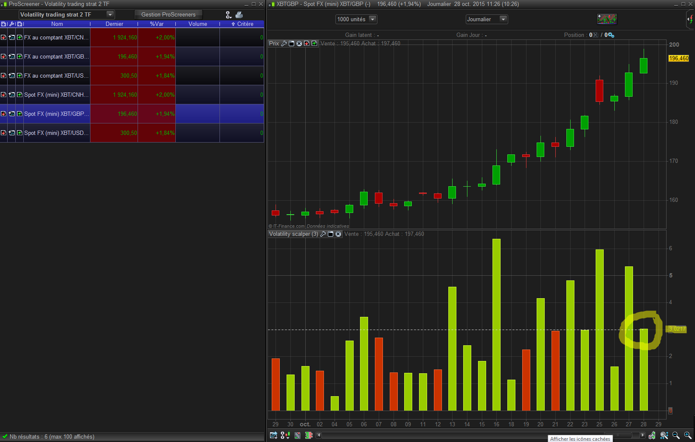Open Prix panel wrench settings
Viewport: 695px width, 442px height.
pos(284,43)
